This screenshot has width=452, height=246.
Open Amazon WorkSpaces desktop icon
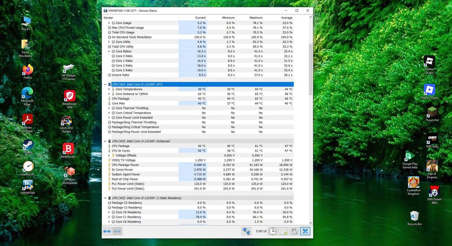pyautogui.click(x=70, y=175)
